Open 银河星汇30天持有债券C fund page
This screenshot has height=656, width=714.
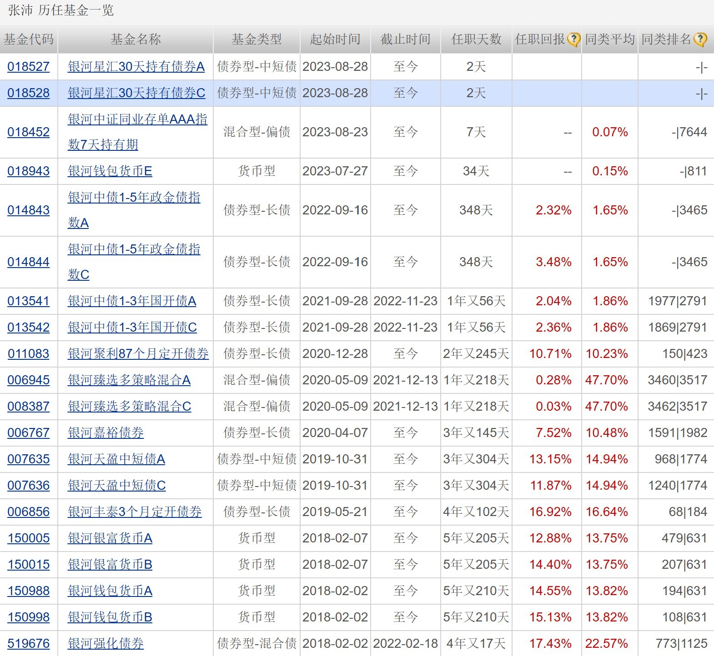pyautogui.click(x=136, y=93)
